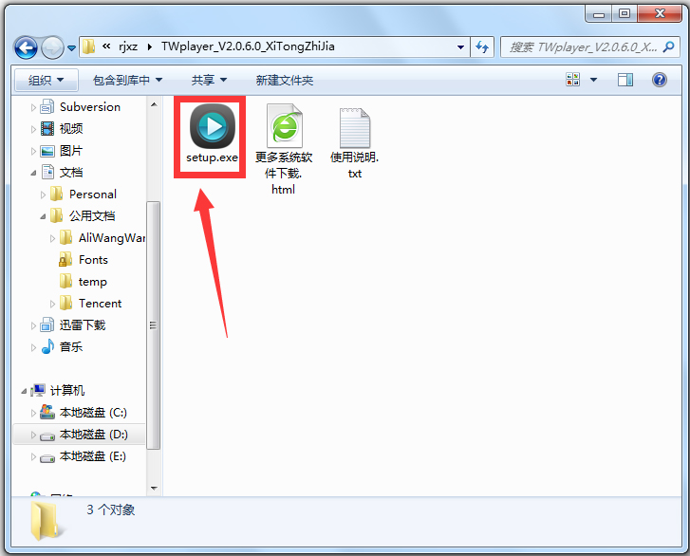Open the 包含到库中 menu
The height and width of the screenshot is (556, 690).
[x=127, y=80]
